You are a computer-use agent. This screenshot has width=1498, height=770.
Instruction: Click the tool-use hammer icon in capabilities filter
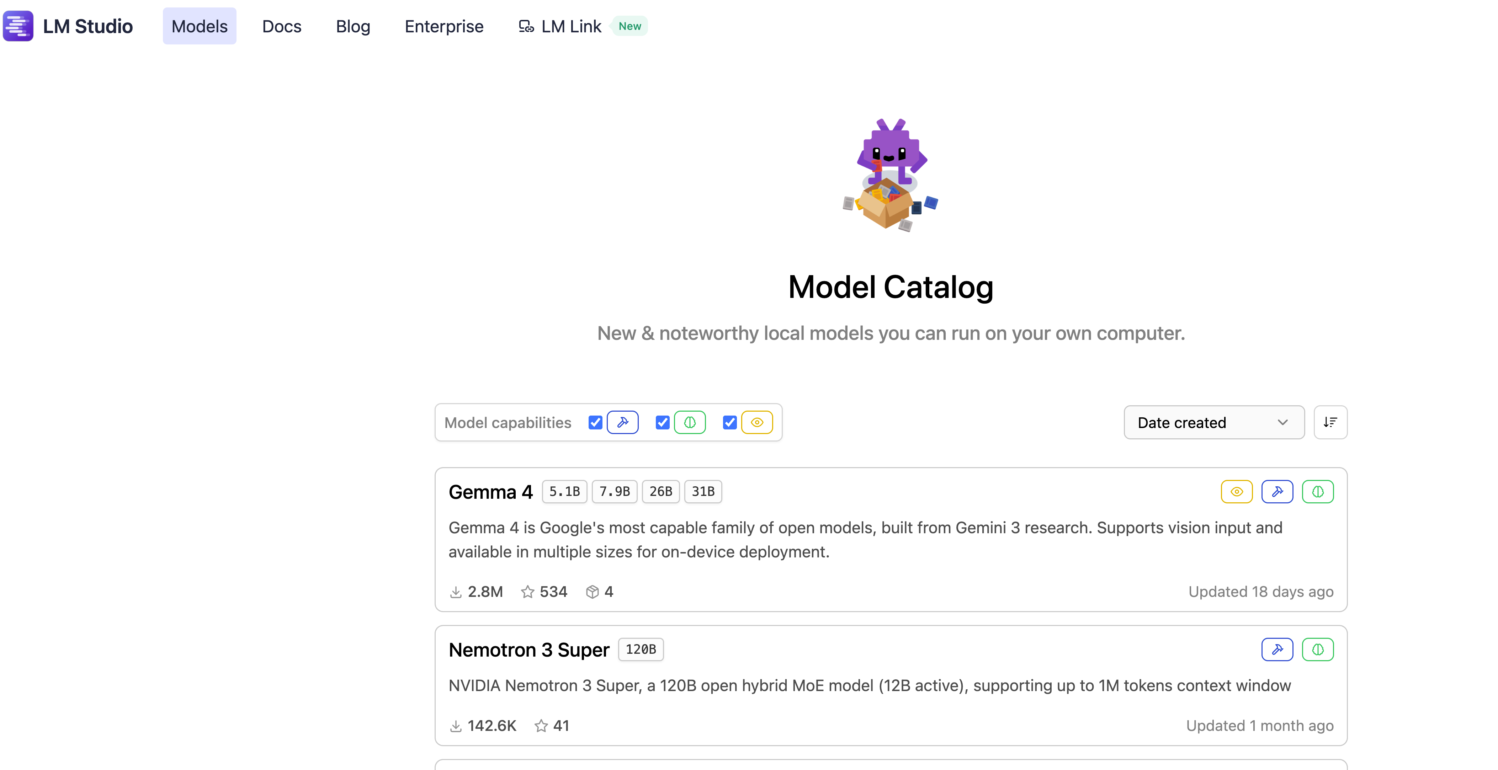coord(622,422)
